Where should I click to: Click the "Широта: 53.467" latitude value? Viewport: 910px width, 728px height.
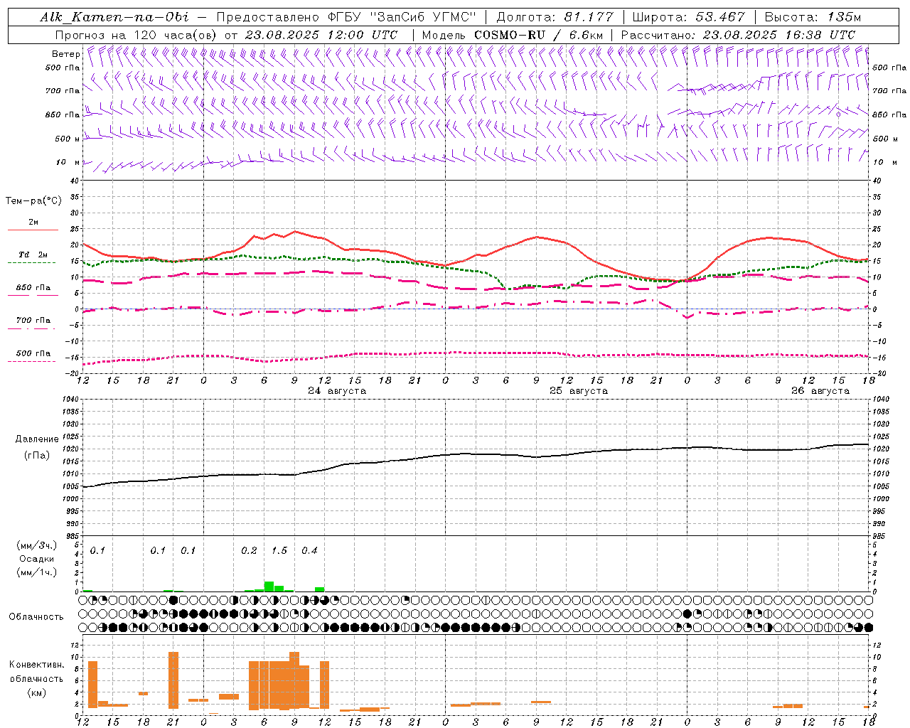coord(688,17)
